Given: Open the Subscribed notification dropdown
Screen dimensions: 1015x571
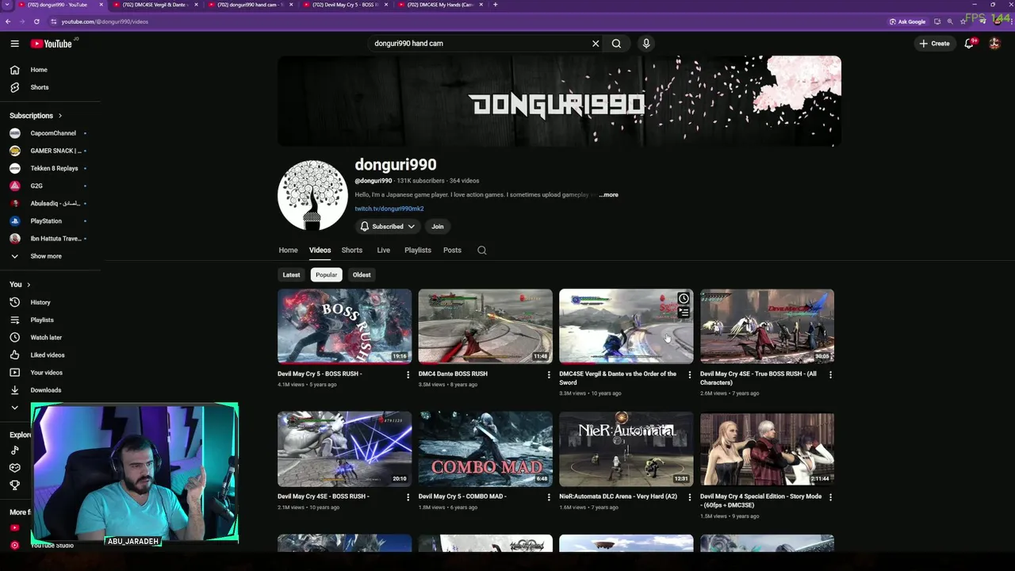Looking at the screenshot, I should click(387, 226).
